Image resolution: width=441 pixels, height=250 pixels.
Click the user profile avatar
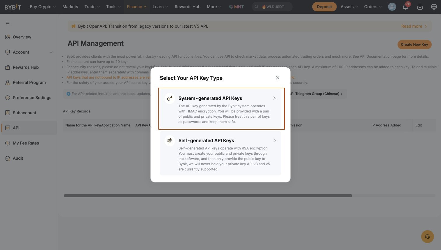point(392,7)
